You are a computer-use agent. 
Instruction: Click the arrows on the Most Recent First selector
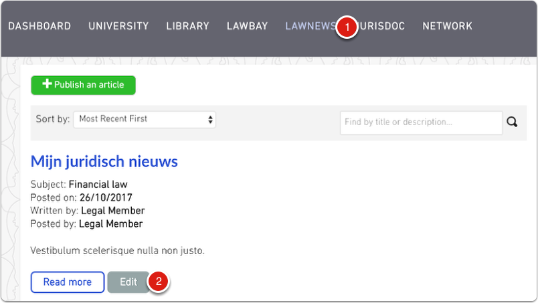pos(210,119)
